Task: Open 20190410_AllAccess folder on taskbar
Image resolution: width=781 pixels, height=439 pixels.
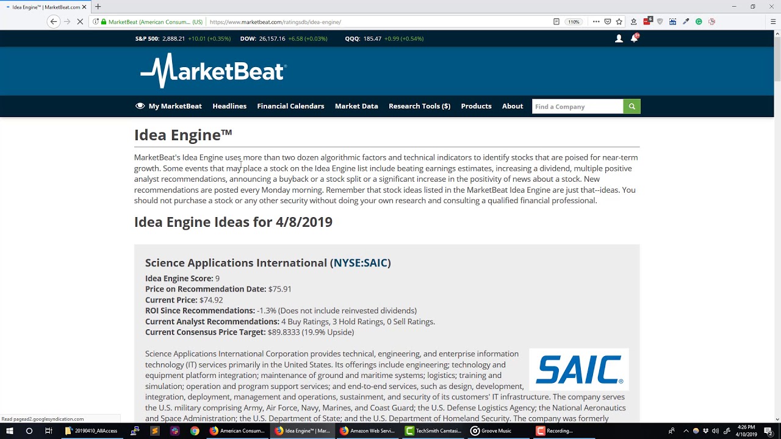Action: 92,430
